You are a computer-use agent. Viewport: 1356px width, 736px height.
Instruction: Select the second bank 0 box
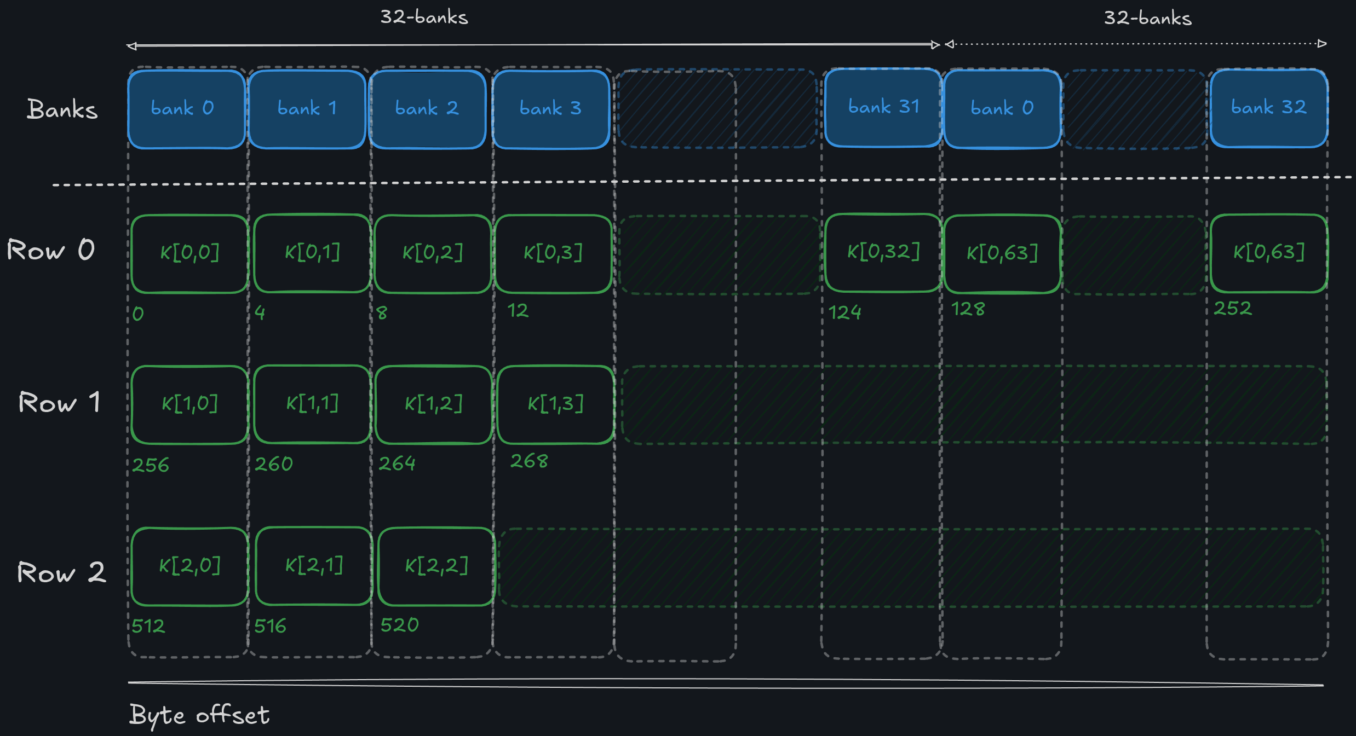pyautogui.click(x=1002, y=109)
